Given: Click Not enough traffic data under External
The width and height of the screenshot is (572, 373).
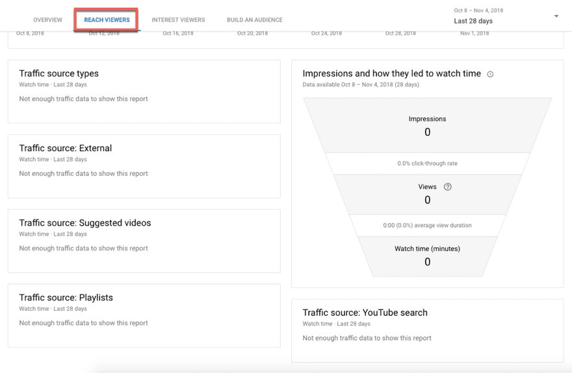Looking at the screenshot, I should point(84,174).
